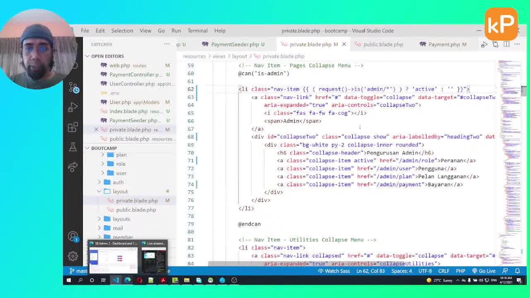Open the Extensions view

point(73,126)
